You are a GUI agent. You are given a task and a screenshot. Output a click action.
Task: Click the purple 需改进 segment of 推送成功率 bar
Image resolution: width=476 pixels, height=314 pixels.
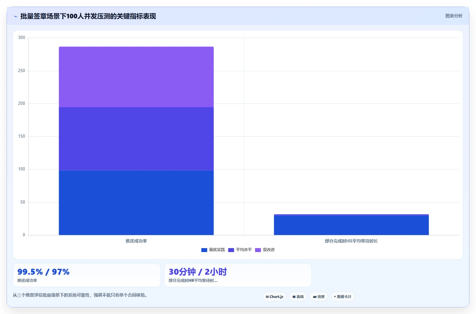pos(136,77)
